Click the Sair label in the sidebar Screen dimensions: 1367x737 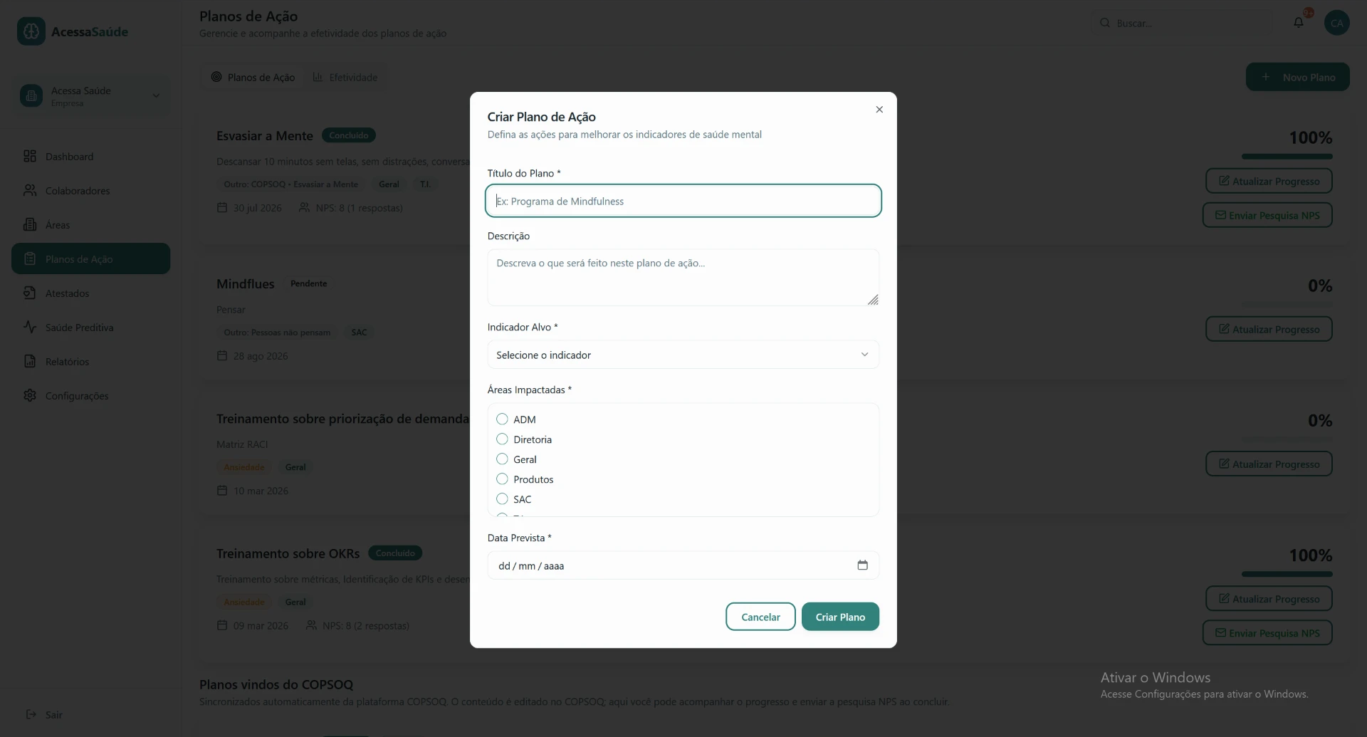[54, 715]
